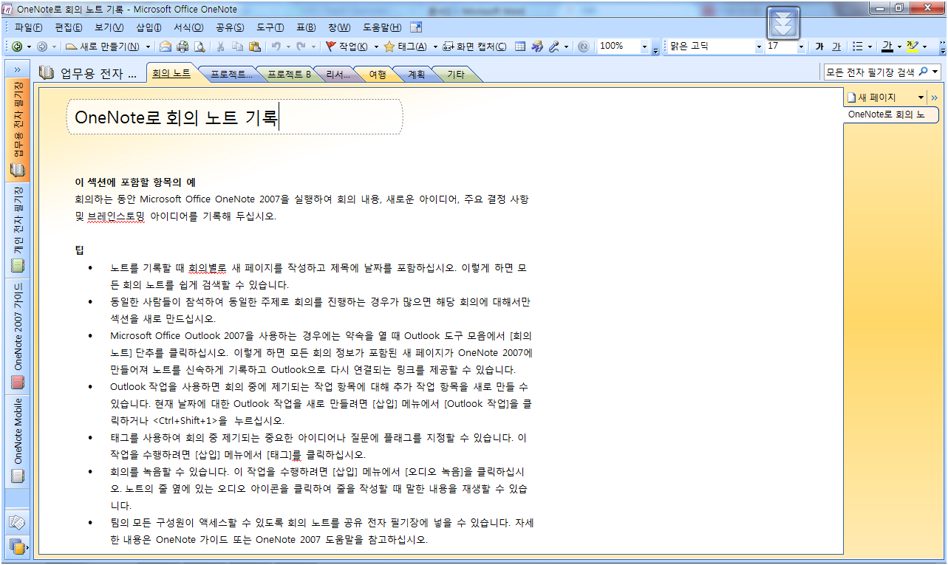Click the Back navigation arrow icon

[x=17, y=47]
